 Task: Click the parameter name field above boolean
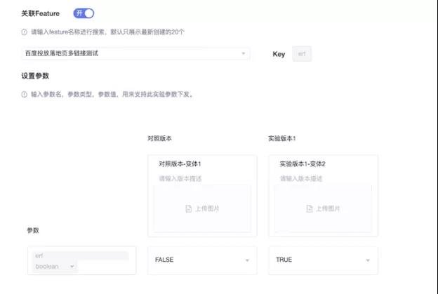point(81,255)
